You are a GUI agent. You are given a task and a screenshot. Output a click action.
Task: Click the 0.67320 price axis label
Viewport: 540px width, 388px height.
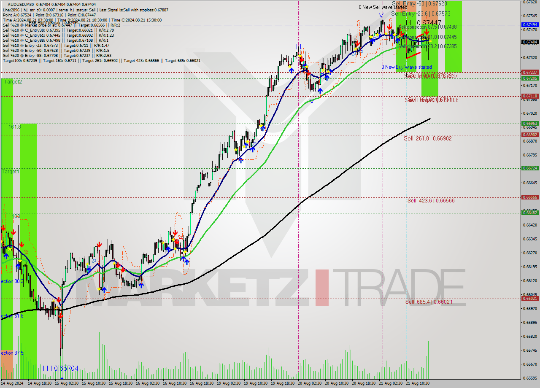(530, 57)
